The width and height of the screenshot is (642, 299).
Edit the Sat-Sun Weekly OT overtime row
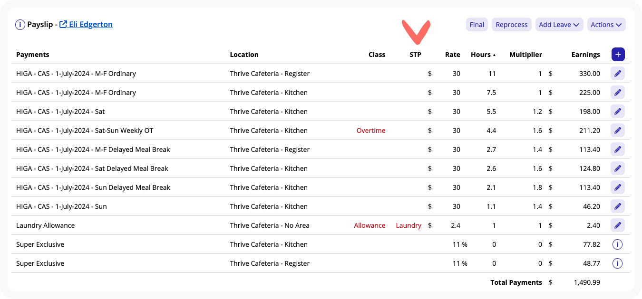618,131
